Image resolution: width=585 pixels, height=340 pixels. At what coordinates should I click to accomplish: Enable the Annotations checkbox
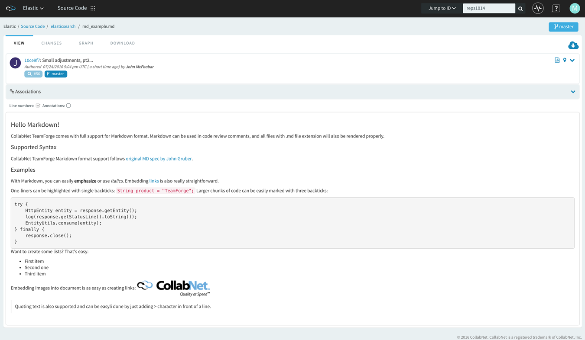68,106
